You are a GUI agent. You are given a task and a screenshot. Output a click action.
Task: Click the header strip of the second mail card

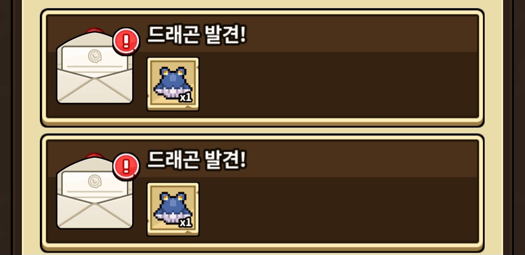[x=262, y=159]
